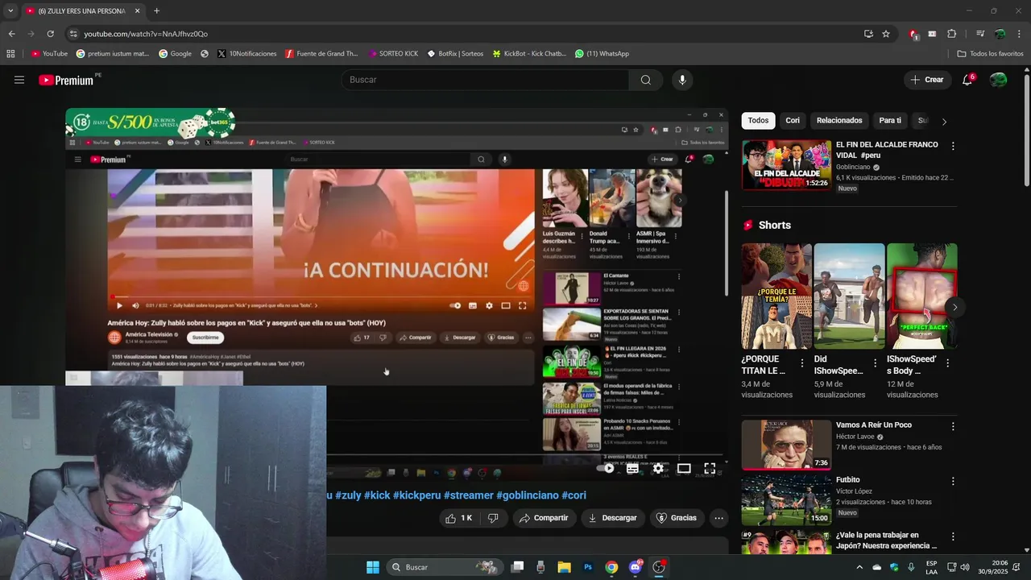The image size is (1031, 580).
Task: Open Todos los favoritos folder
Action: pyautogui.click(x=990, y=54)
